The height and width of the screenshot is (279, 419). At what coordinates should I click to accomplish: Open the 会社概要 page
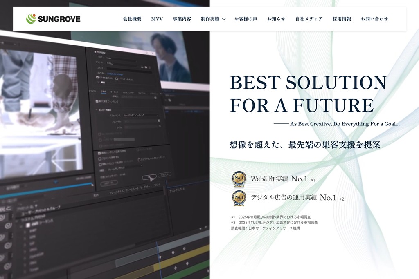(132, 19)
